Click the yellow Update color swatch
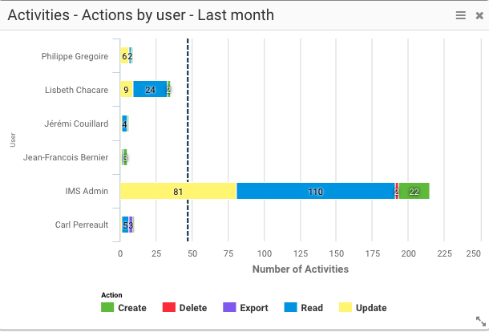Screen dimensions: 489x332 346,308
